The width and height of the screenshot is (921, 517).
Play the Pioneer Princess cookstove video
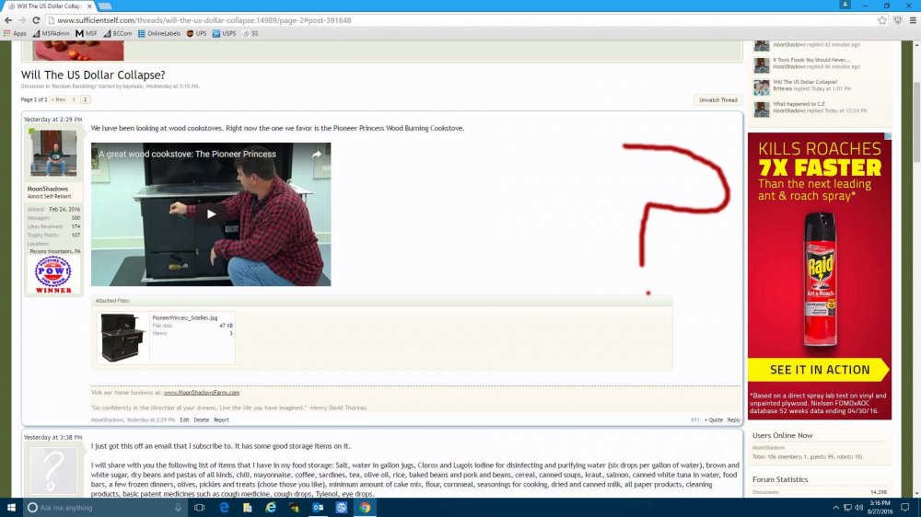(x=211, y=214)
